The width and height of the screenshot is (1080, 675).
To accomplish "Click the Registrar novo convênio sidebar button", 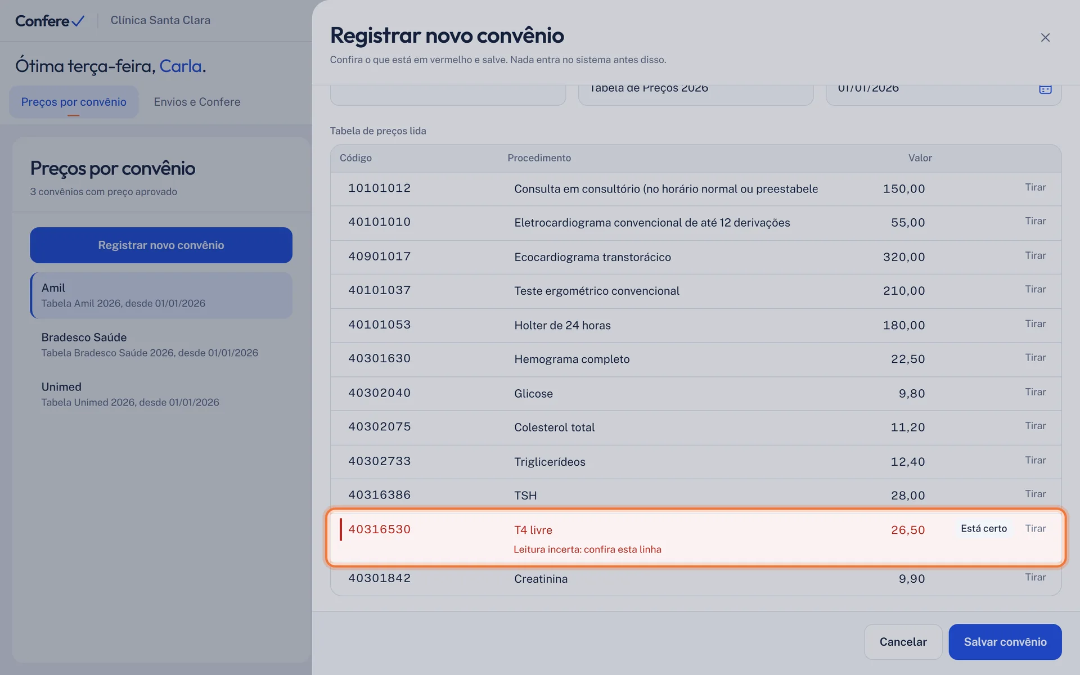I will (161, 245).
